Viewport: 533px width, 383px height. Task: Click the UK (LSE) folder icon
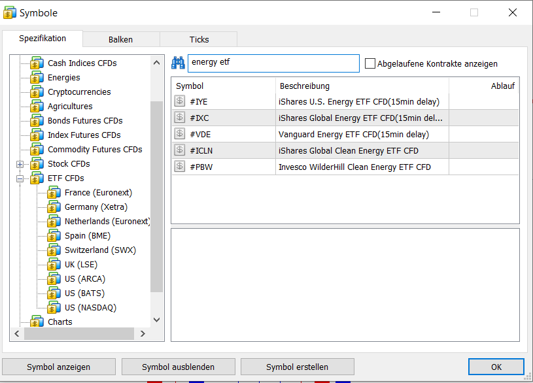54,265
